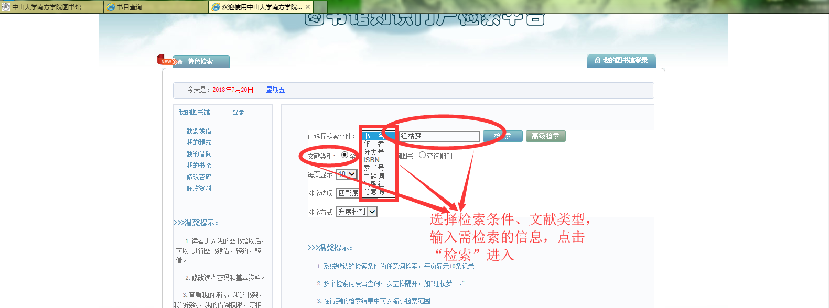Switch to the 书目查询 browser tab
Image resolution: width=829 pixels, height=308 pixels.
click(156, 7)
